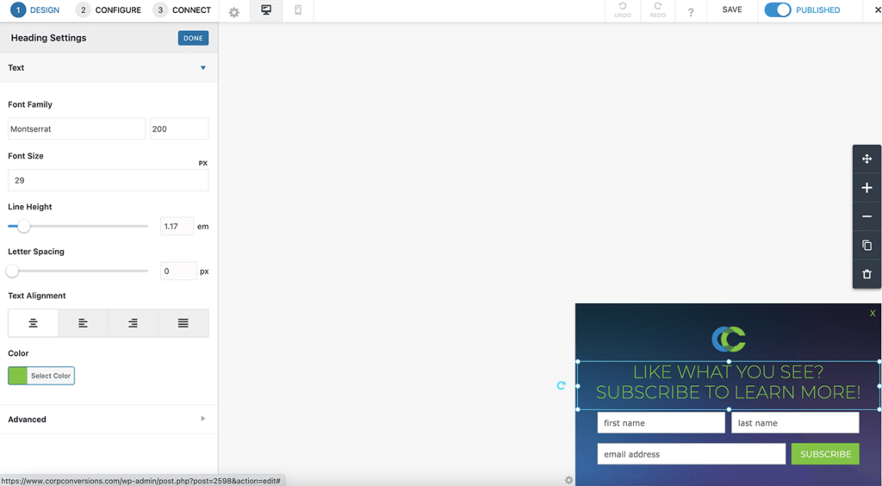Close the popup with green X
The height and width of the screenshot is (486, 882).
[x=873, y=314]
